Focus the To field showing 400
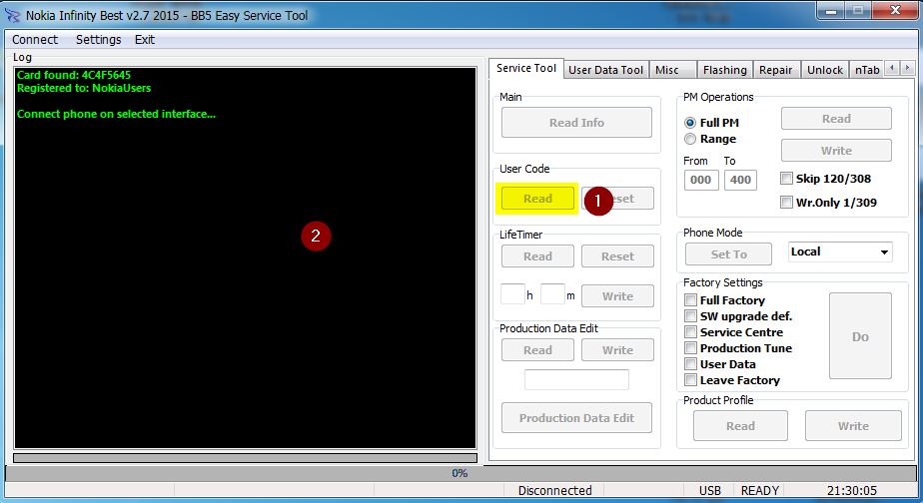This screenshot has height=503, width=923. click(x=740, y=180)
